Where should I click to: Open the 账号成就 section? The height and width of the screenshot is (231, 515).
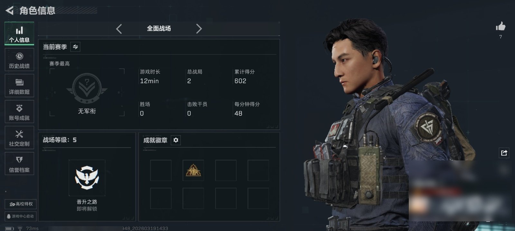(x=19, y=112)
